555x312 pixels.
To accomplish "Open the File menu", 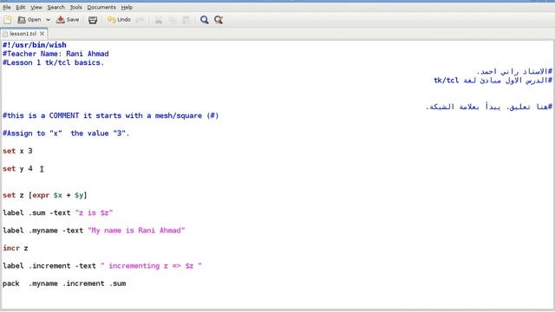I will point(7,7).
